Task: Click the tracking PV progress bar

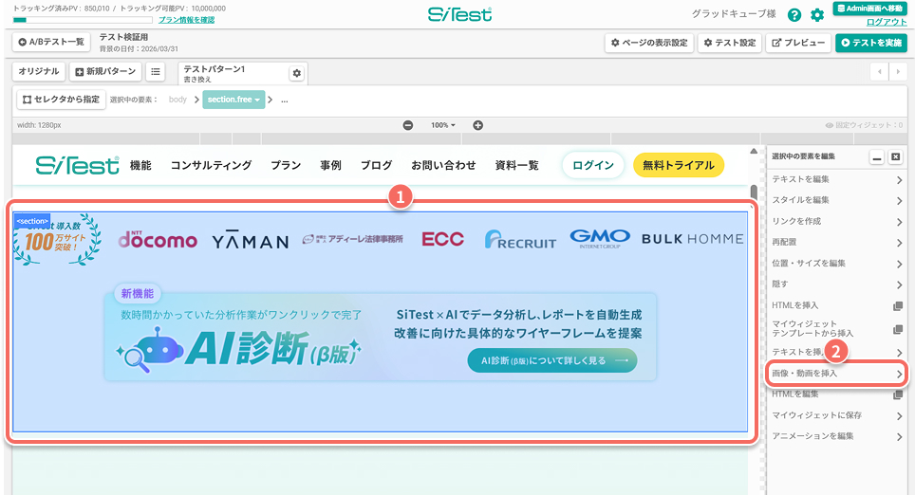Action: click(x=83, y=20)
